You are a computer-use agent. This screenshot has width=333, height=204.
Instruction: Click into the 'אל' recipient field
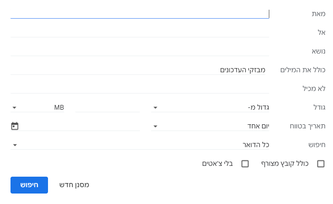[139, 33]
